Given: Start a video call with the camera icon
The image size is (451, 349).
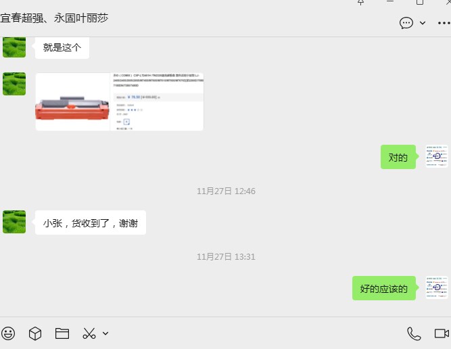Looking at the screenshot, I should click(x=442, y=333).
